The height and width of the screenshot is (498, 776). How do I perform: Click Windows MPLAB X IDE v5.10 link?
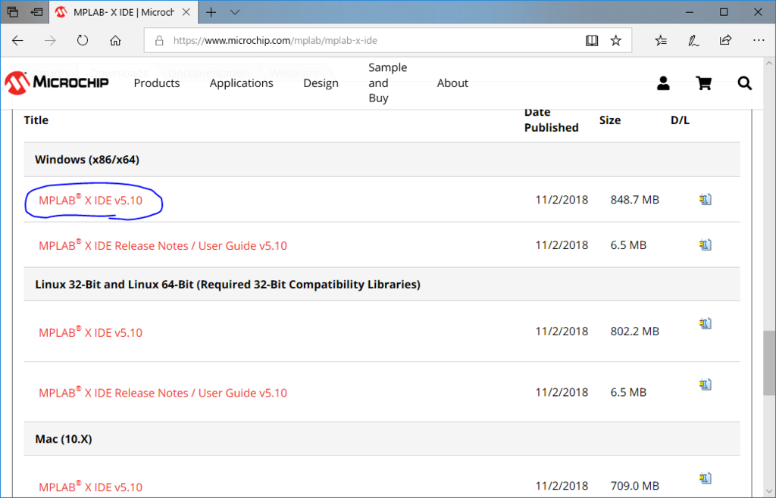(x=91, y=200)
